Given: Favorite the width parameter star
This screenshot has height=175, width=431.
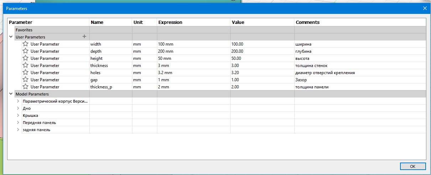Looking at the screenshot, I should click(x=25, y=44).
